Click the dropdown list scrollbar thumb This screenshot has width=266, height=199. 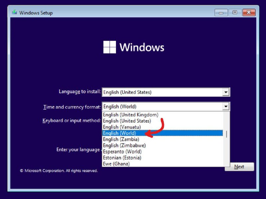(226, 134)
